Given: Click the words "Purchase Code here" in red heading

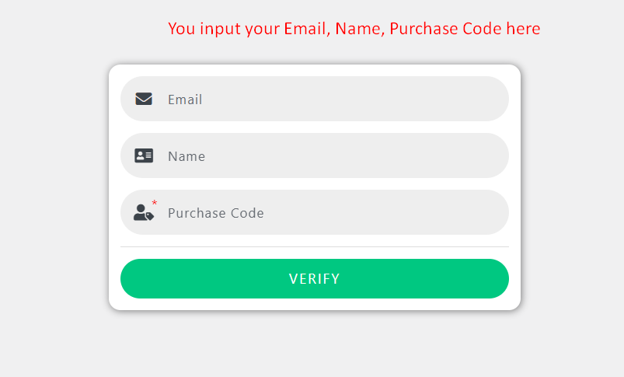Looking at the screenshot, I should click(x=465, y=29).
